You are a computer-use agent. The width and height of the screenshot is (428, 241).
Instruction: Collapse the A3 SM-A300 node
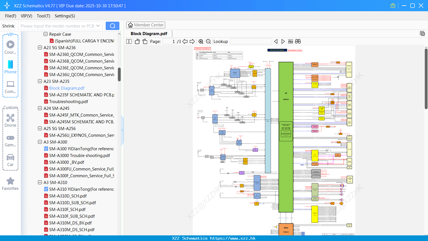click(40, 142)
